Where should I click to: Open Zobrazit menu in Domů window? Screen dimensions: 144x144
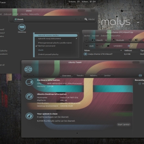tap(8, 14)
